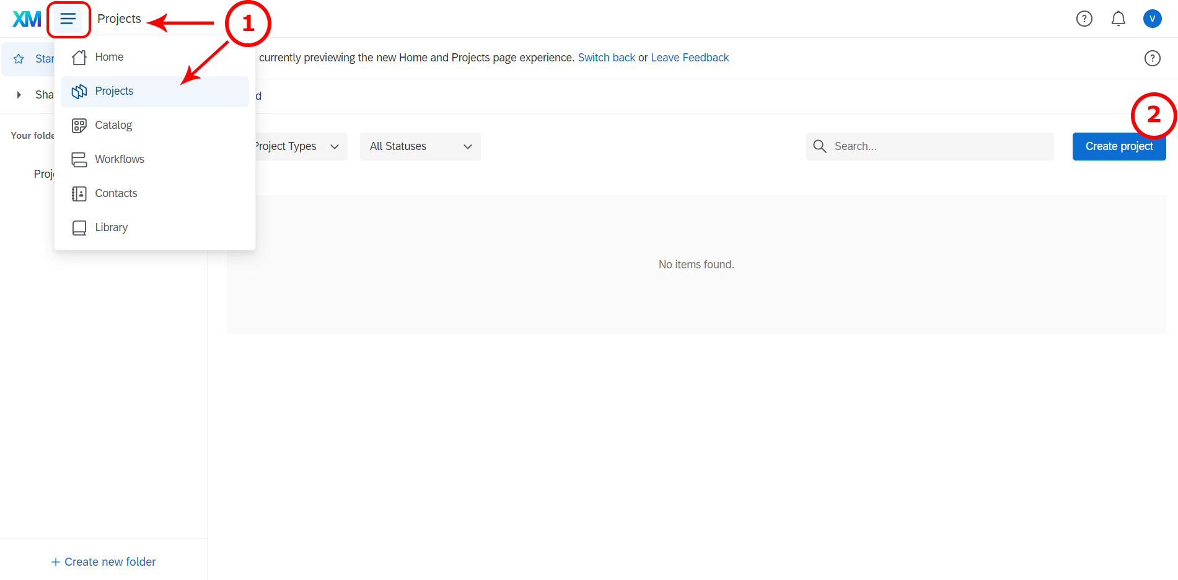Image resolution: width=1178 pixels, height=580 pixels.
Task: Select Home from the navigation menu
Action: [109, 58]
